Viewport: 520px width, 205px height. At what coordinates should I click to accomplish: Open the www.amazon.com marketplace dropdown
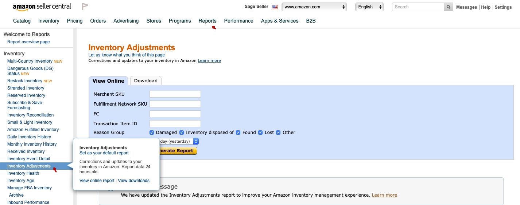click(x=314, y=7)
